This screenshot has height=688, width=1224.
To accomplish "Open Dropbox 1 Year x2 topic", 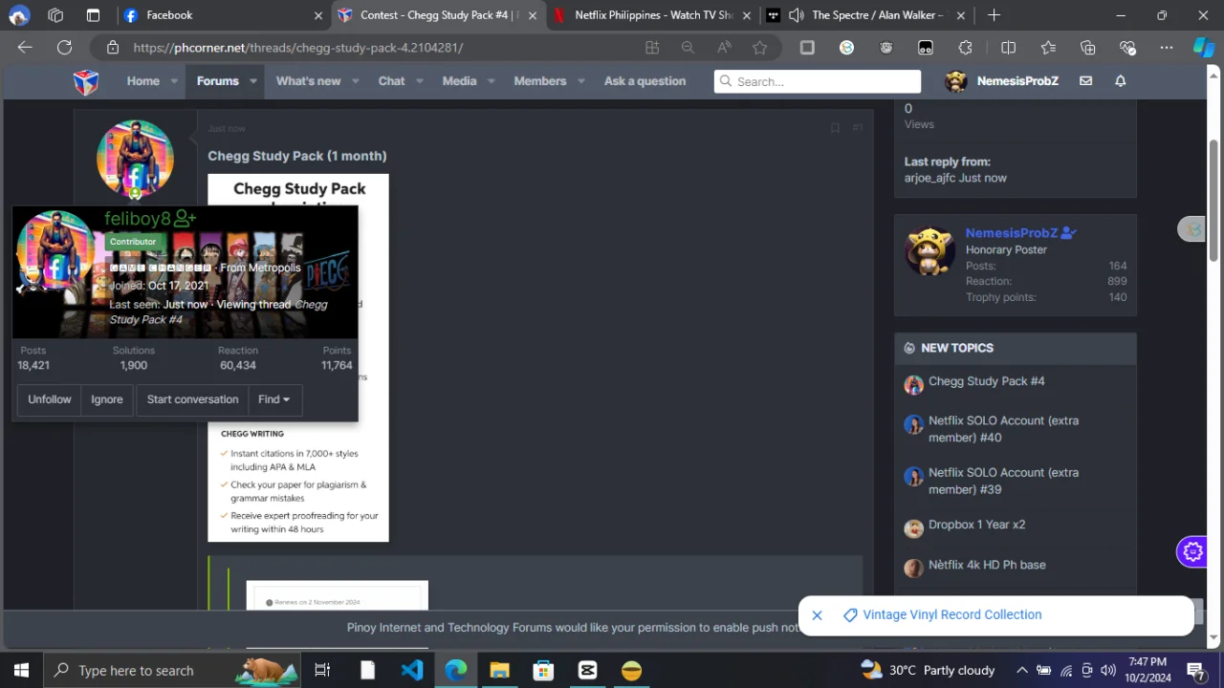I will tap(976, 525).
